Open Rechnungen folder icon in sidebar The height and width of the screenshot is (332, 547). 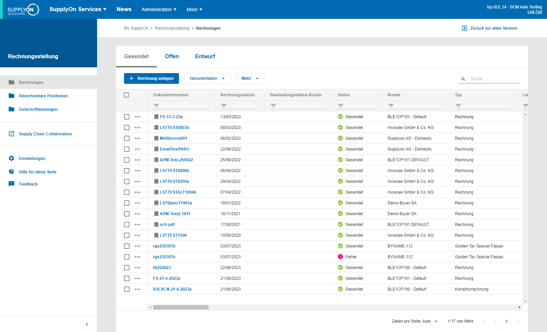pyautogui.click(x=11, y=82)
